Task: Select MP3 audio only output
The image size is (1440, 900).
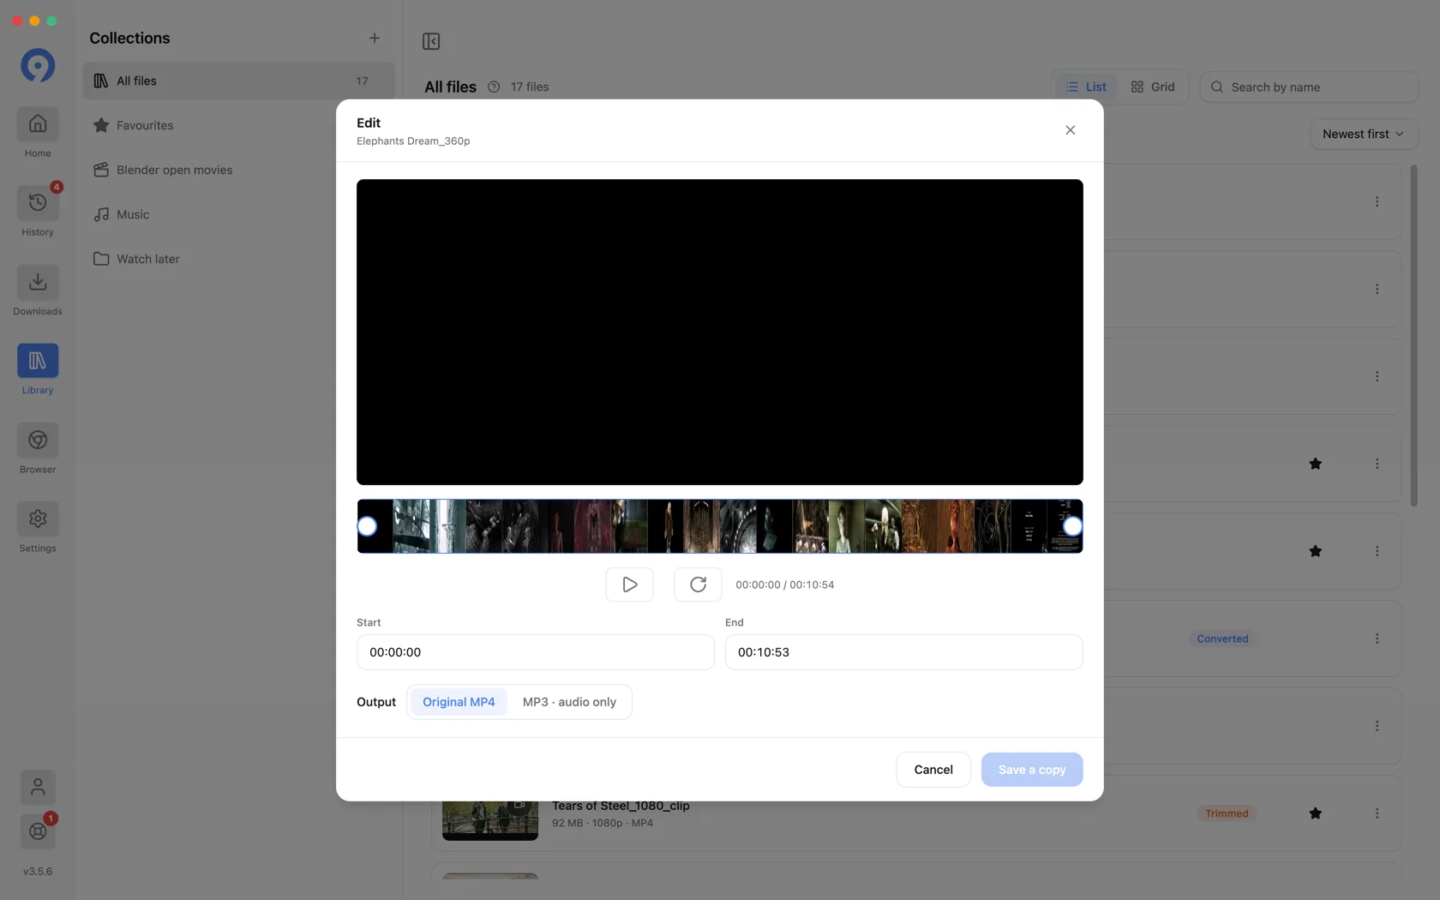Action: pyautogui.click(x=569, y=702)
